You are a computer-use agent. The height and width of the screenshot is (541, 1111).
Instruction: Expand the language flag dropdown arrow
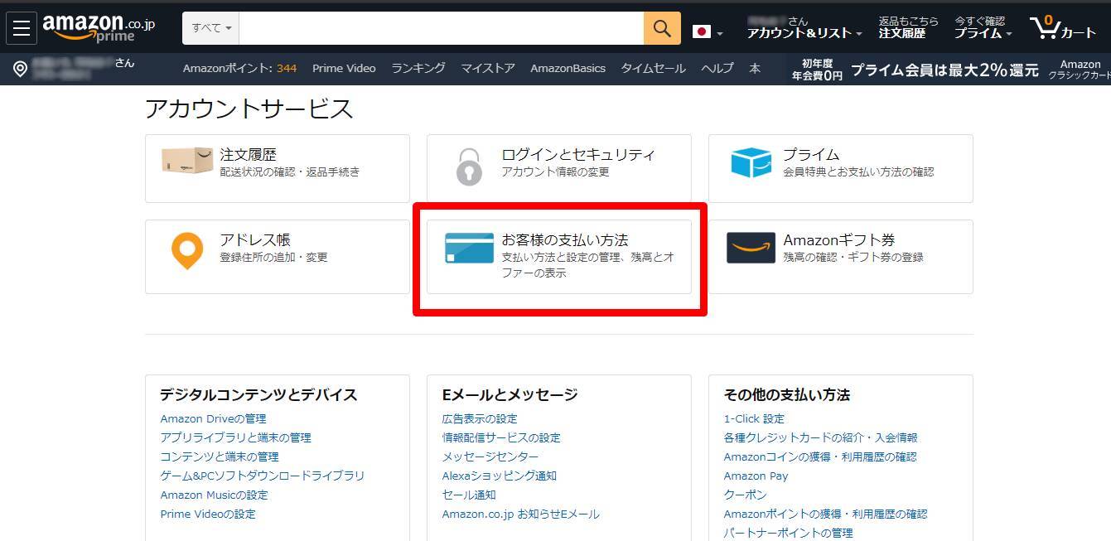pyautogui.click(x=719, y=34)
